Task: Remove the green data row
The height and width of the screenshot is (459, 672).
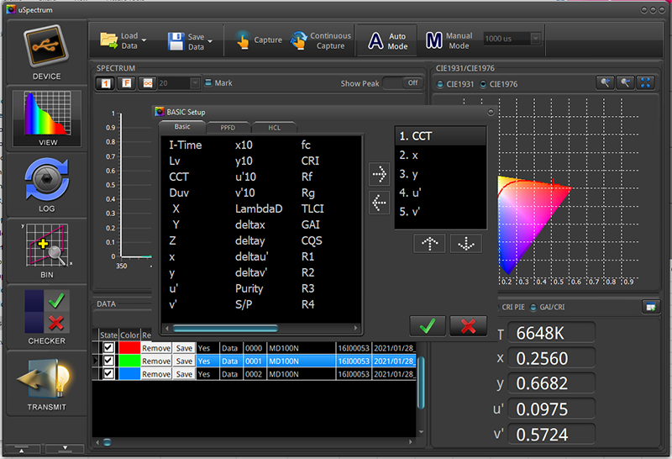Action: [x=155, y=361]
